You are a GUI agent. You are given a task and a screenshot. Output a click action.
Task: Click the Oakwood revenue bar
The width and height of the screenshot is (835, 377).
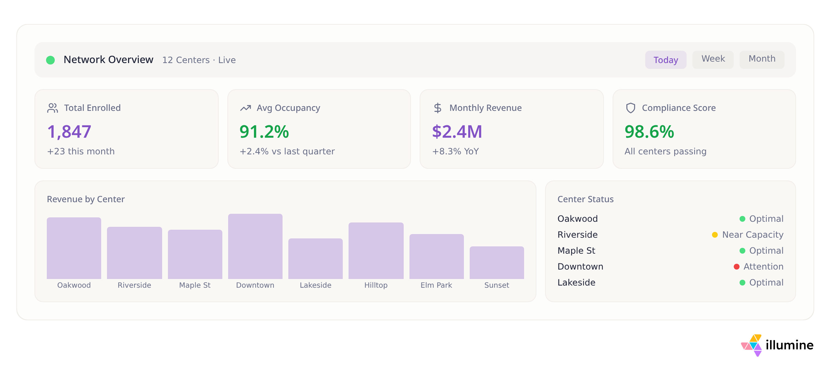(74, 248)
